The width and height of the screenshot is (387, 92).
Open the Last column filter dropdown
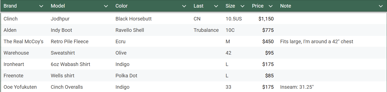point(216,6)
